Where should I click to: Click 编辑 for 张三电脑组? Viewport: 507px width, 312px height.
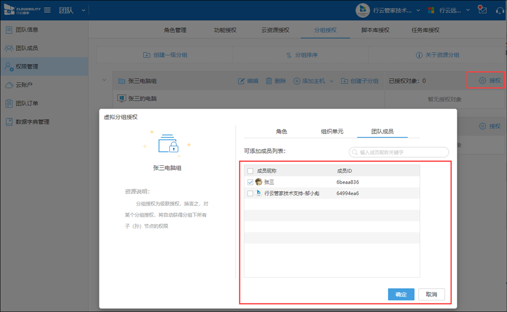(248, 81)
